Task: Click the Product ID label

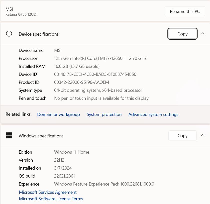Action: click(29, 82)
